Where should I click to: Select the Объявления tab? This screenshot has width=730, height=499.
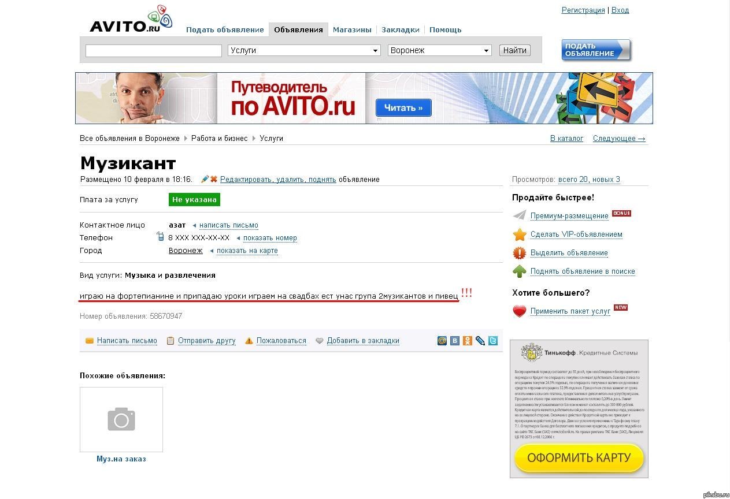pyautogui.click(x=298, y=29)
